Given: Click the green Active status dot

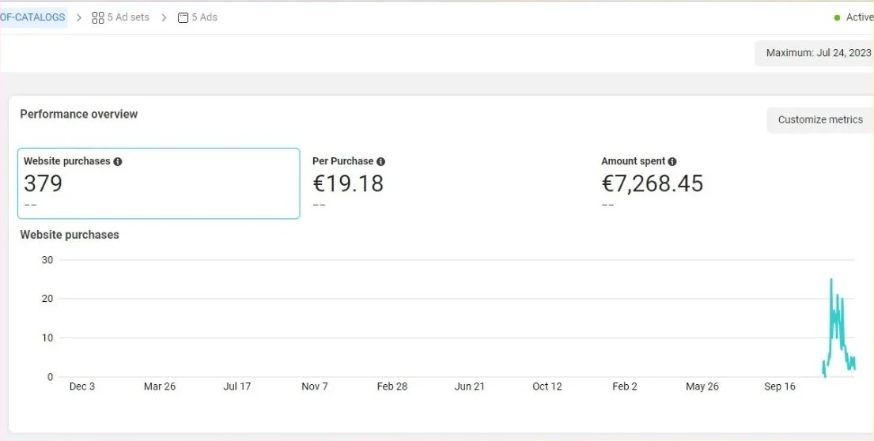Looking at the screenshot, I should point(838,17).
